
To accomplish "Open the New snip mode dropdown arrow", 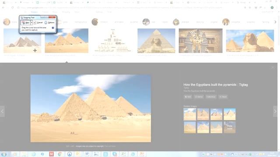I will click(31, 23).
